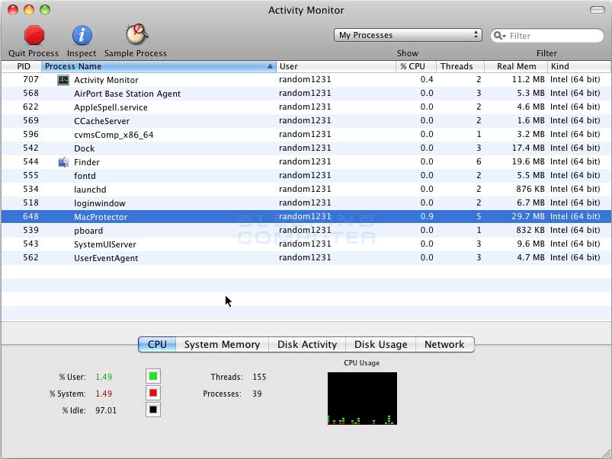Click the green % User color swatch
The height and width of the screenshot is (459, 612).
click(153, 376)
